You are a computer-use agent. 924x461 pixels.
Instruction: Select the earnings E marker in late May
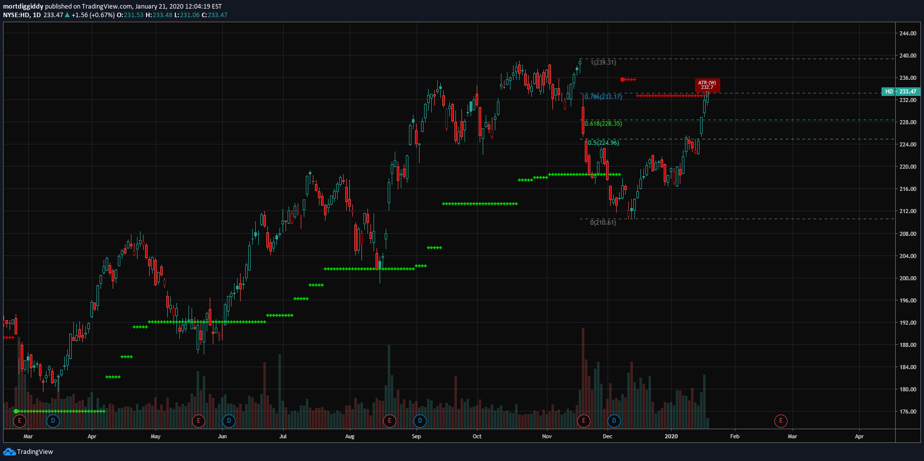[x=199, y=421]
